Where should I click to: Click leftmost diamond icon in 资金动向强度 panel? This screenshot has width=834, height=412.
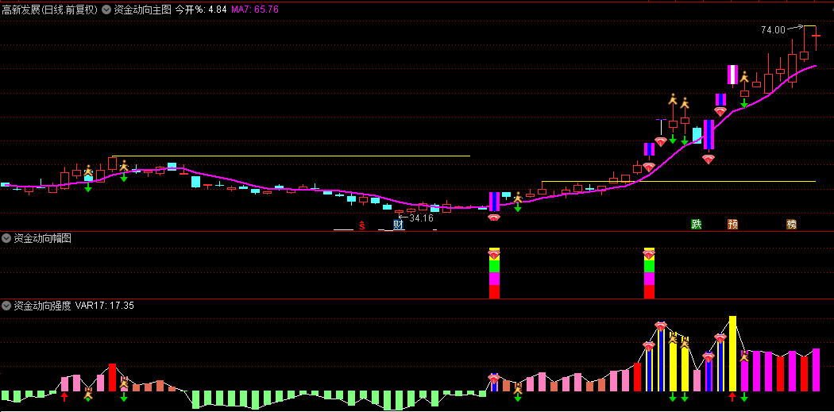click(494, 379)
